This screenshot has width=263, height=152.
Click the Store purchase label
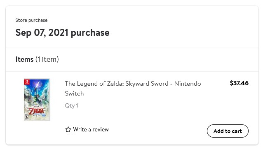tap(31, 20)
